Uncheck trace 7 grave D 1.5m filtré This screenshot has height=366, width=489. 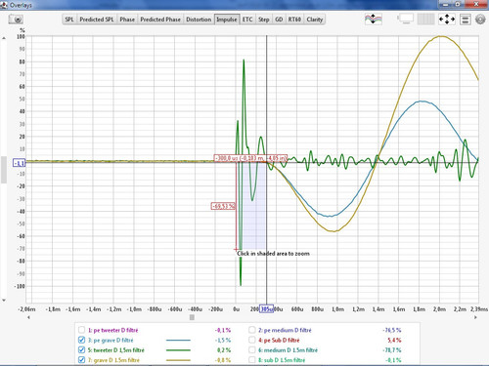click(82, 360)
